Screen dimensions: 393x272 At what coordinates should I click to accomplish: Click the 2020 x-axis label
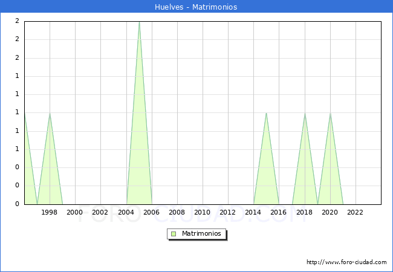[x=330, y=212]
